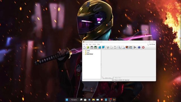Viewport: 181px width, 102px height.
Task: Open File Explorer from the taskbar
Action: [x=93, y=100]
